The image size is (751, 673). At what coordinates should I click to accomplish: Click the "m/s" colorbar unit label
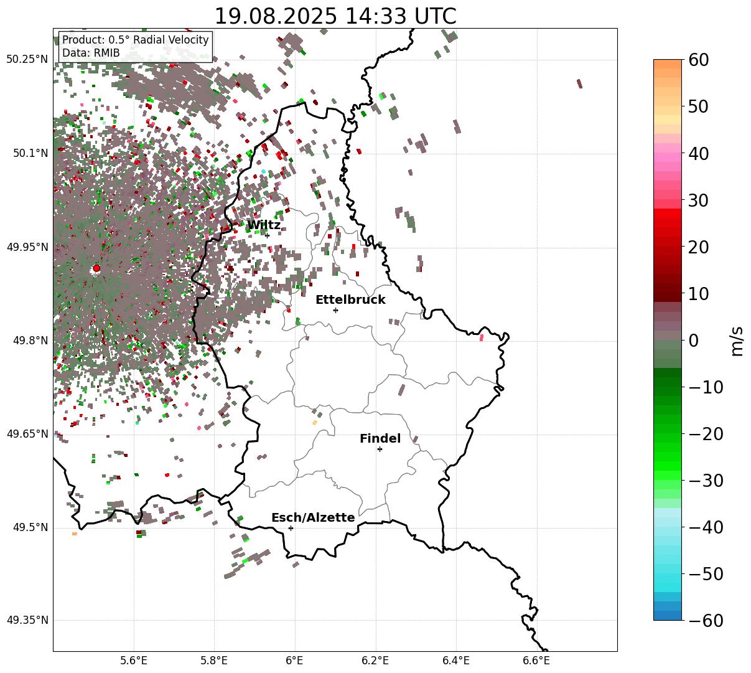click(737, 340)
